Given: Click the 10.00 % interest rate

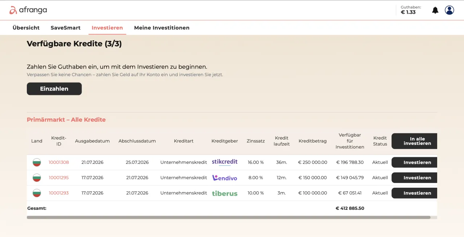Looking at the screenshot, I should pyautogui.click(x=256, y=193).
